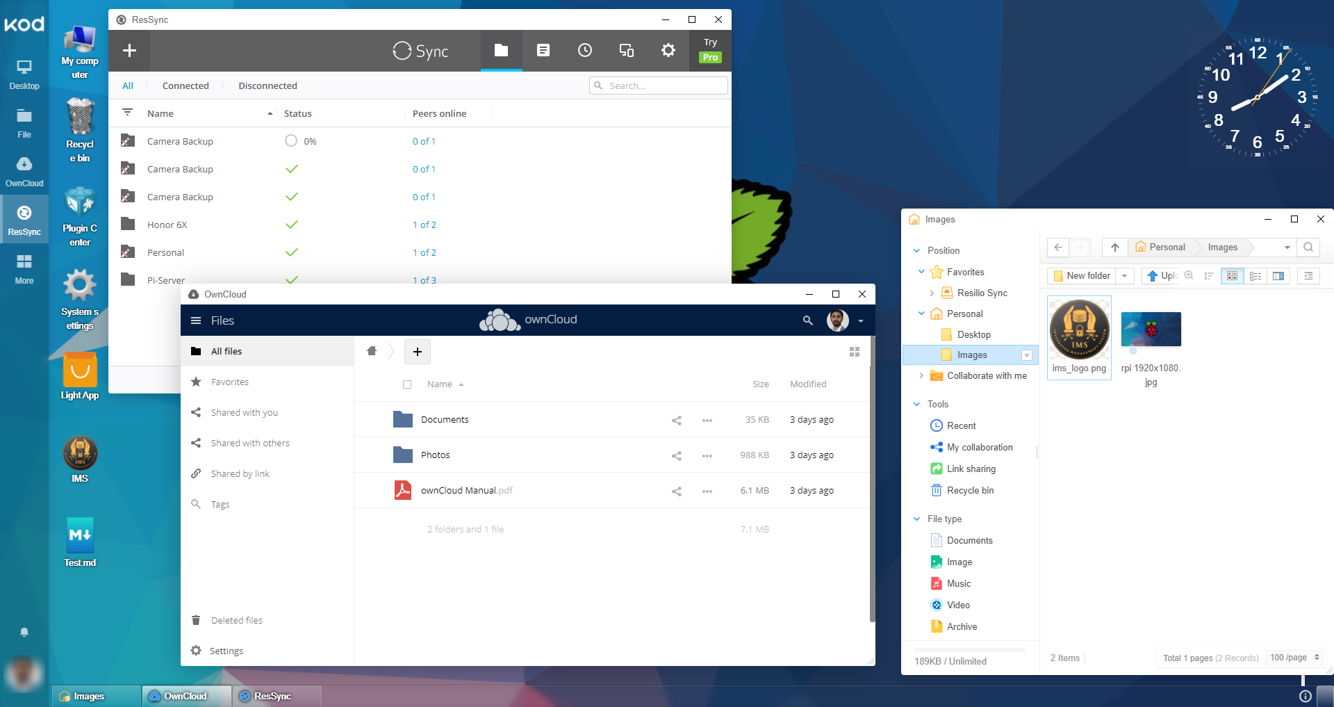This screenshot has height=707, width=1334.
Task: Collapse the Tools section
Action: click(916, 404)
